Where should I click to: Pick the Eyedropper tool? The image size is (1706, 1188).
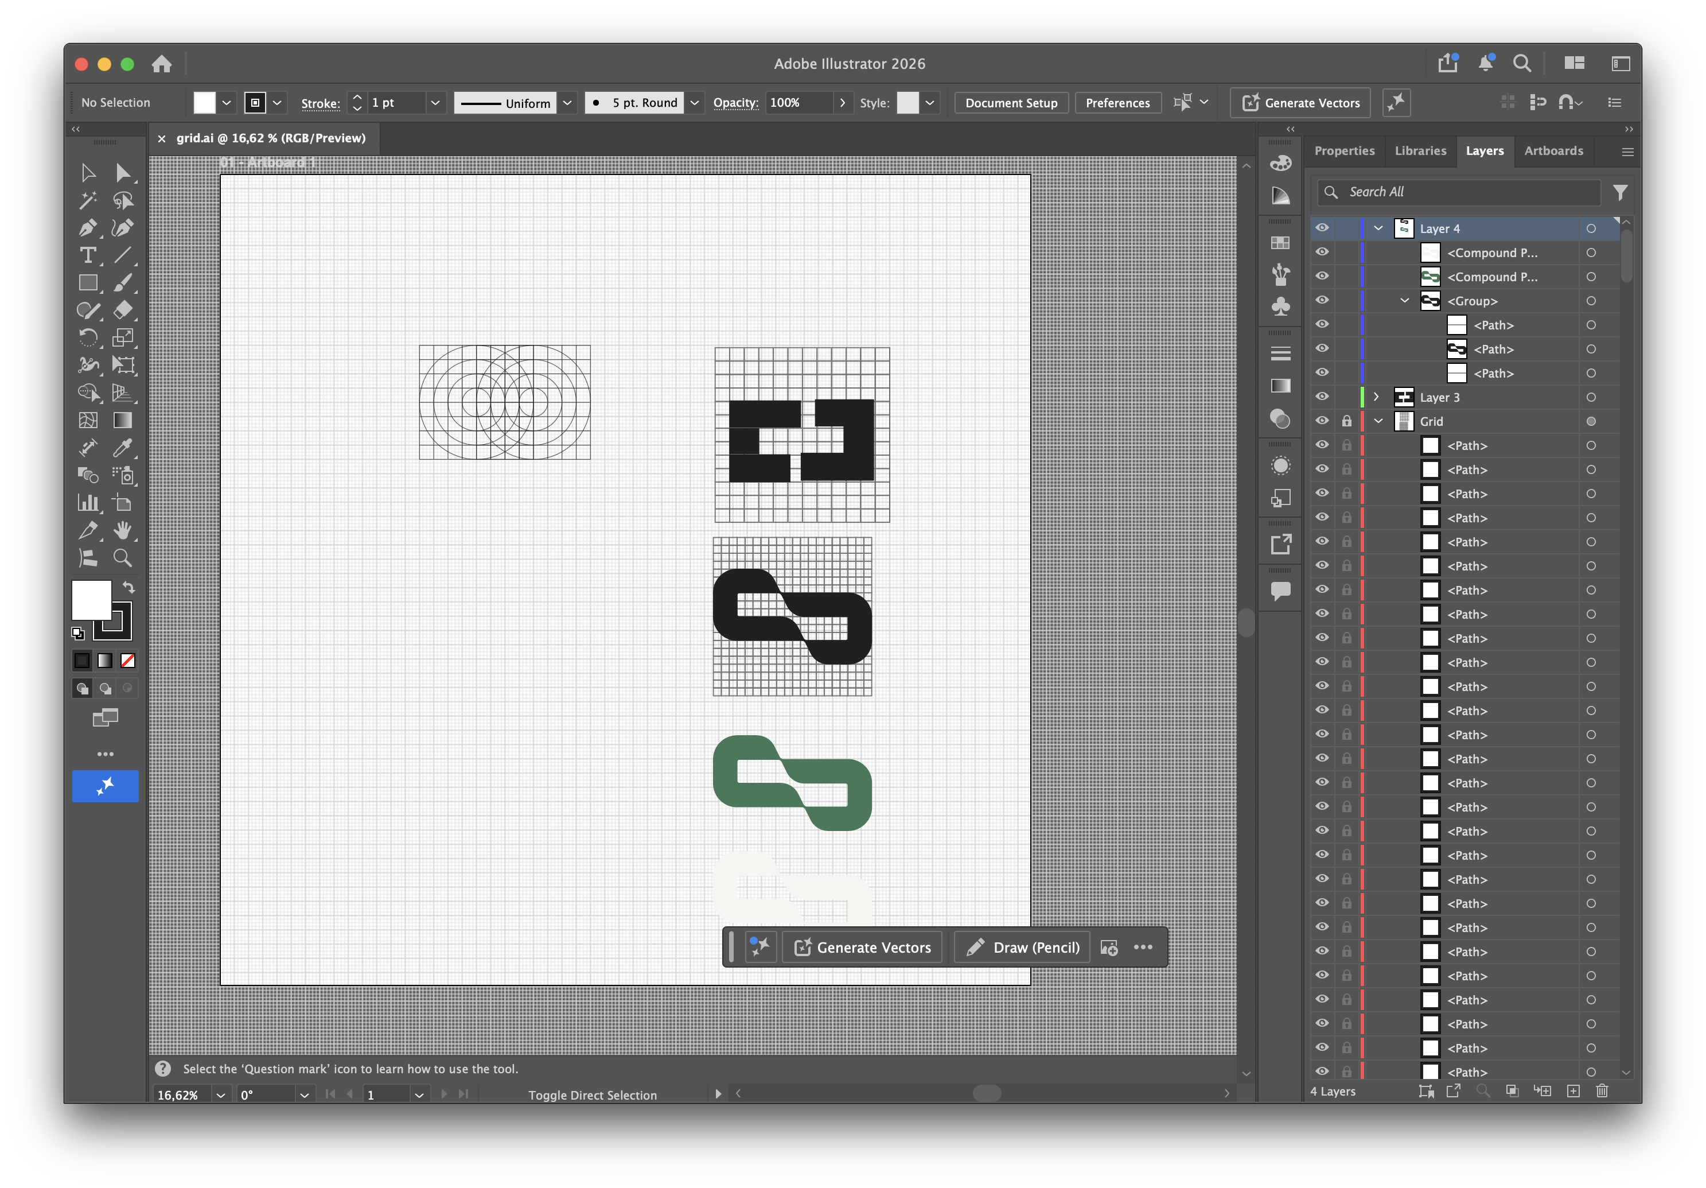123,448
